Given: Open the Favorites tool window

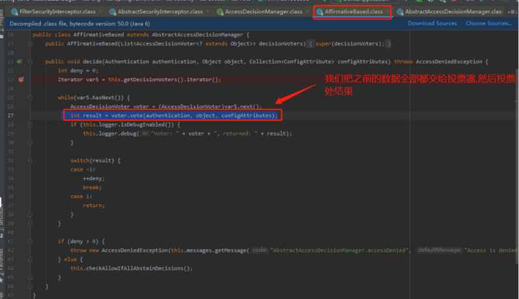Looking at the screenshot, I should [2, 266].
